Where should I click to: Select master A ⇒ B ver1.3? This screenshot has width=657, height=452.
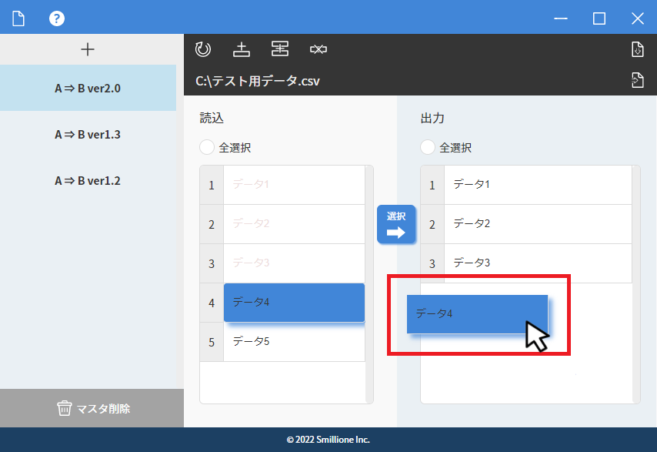pos(88,135)
